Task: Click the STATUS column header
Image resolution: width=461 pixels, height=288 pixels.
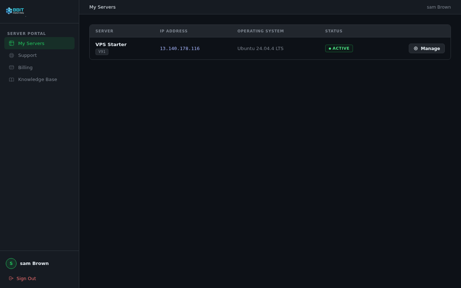Action: pyautogui.click(x=334, y=31)
